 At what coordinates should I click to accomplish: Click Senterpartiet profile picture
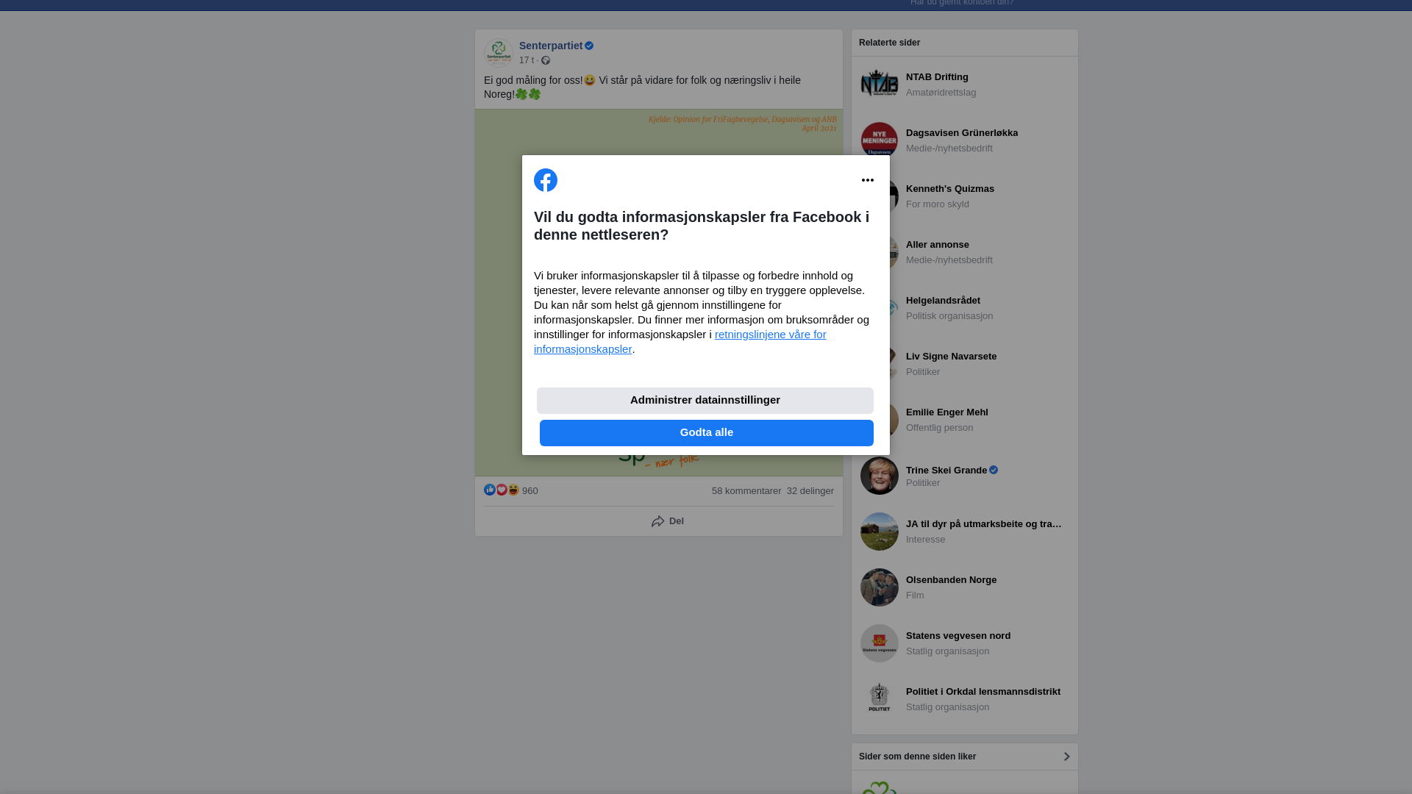pos(499,53)
